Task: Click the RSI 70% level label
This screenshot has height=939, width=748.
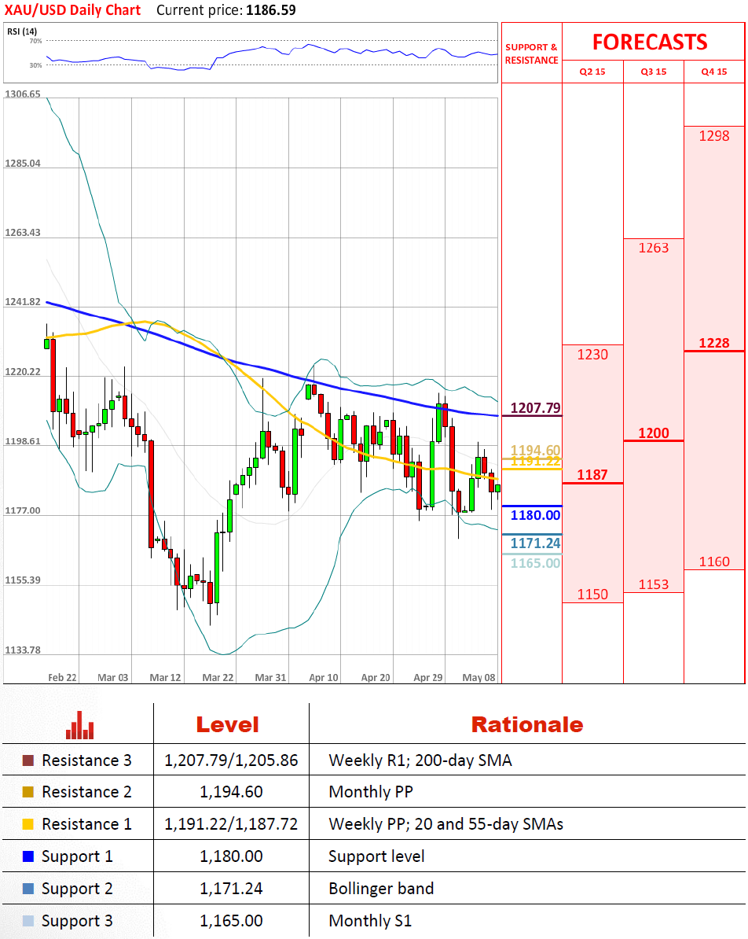Action: [x=36, y=41]
